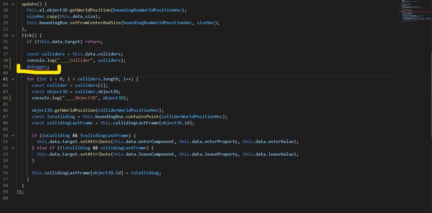
Task: Click the tick() method name
Action: pyautogui.click(x=27, y=35)
